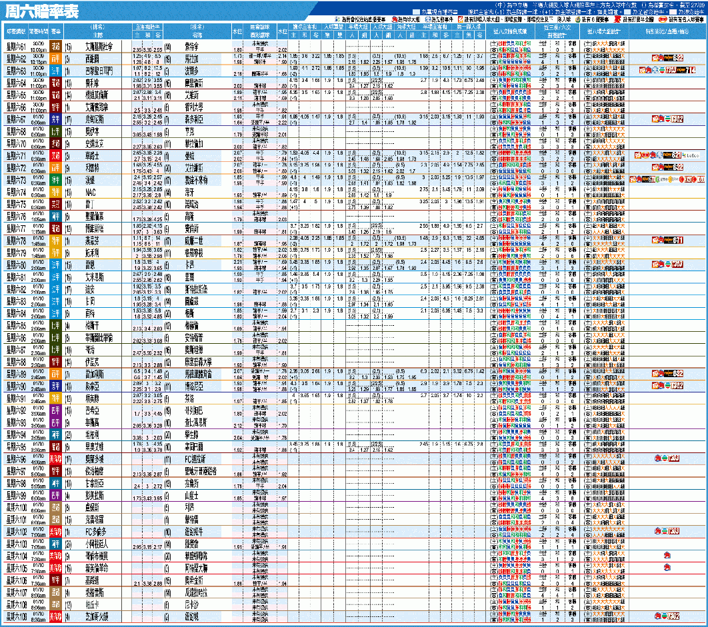
Task: Click the now 632 logo in 星期六72 row
Action: click(673, 167)
